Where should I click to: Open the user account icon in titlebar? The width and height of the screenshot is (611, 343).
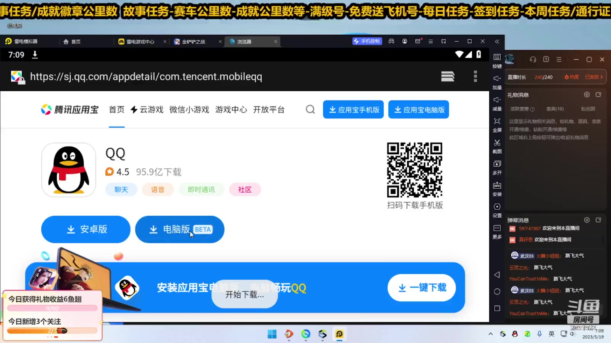405,41
